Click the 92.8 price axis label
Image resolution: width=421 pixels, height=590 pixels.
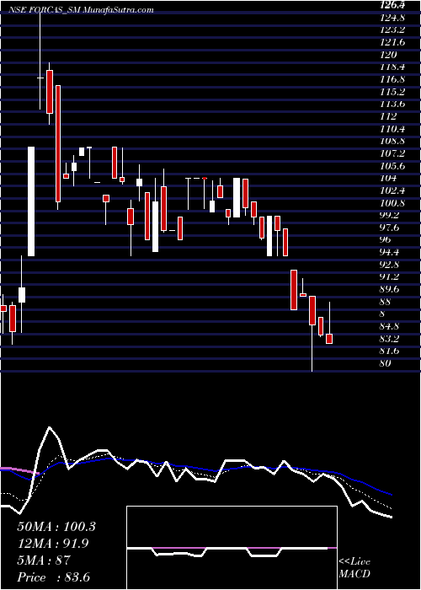[x=391, y=265]
